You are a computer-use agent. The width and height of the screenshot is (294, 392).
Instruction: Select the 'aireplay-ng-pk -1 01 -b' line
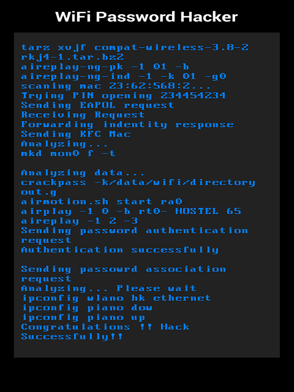click(105, 67)
